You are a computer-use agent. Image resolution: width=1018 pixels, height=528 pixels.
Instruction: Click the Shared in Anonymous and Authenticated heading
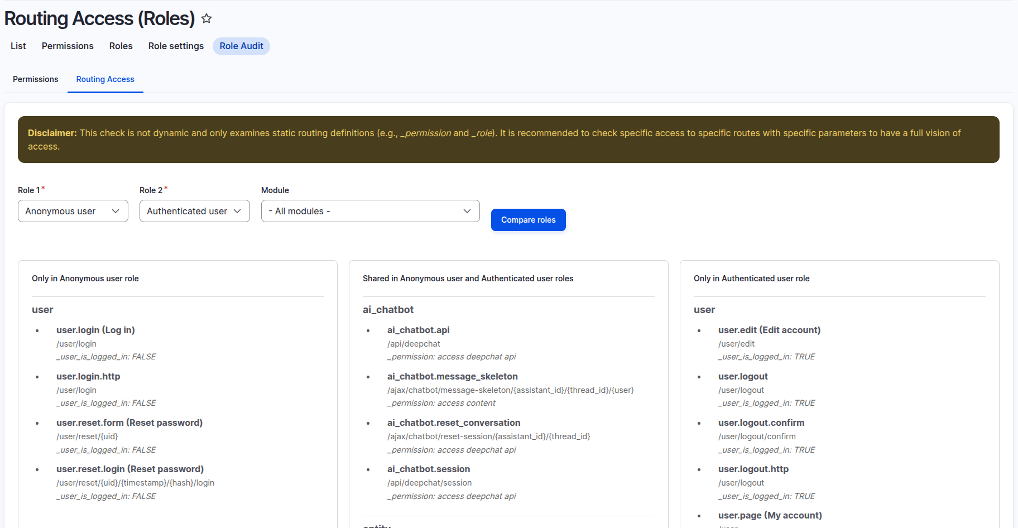tap(468, 279)
